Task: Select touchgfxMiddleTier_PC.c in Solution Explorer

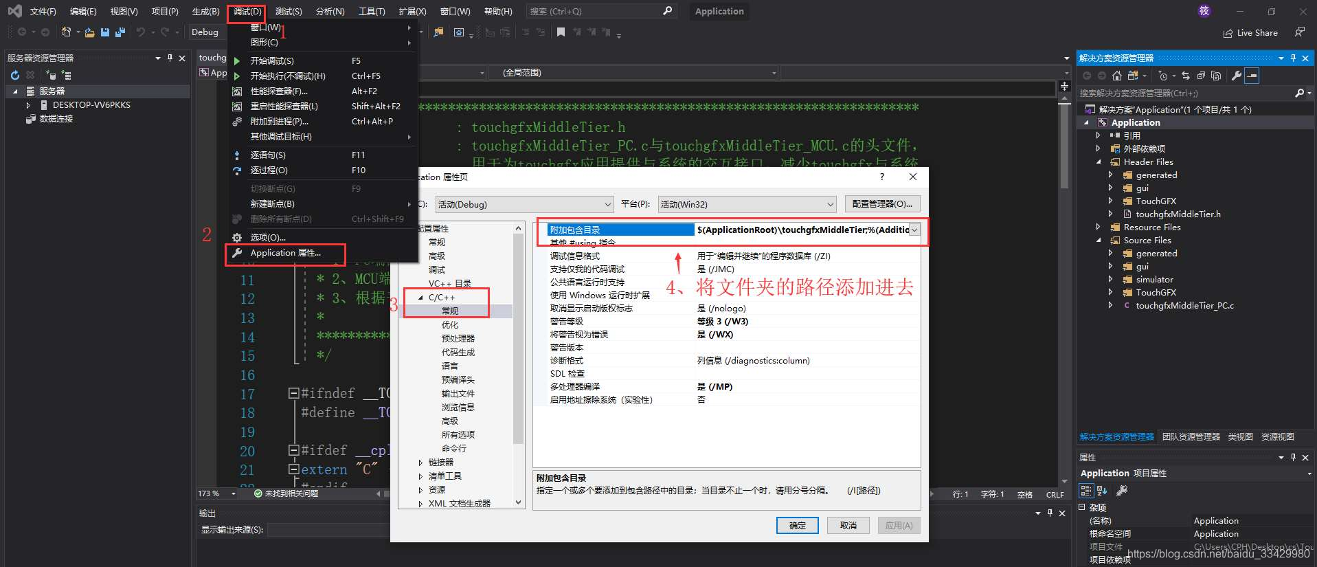Action: pyautogui.click(x=1184, y=305)
